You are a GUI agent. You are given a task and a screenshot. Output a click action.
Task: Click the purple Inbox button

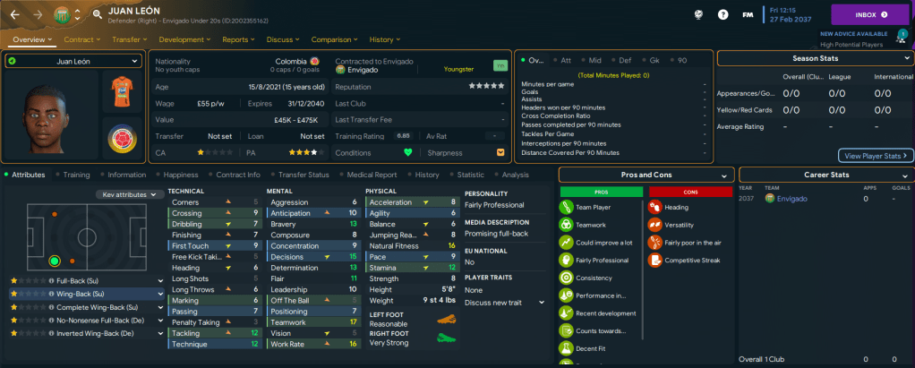click(x=870, y=14)
